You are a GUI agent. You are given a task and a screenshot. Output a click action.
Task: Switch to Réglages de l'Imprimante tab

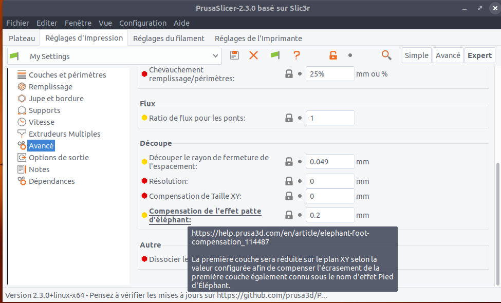(258, 39)
